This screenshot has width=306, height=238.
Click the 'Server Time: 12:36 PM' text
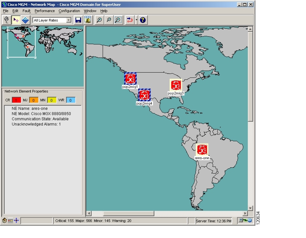point(213,221)
